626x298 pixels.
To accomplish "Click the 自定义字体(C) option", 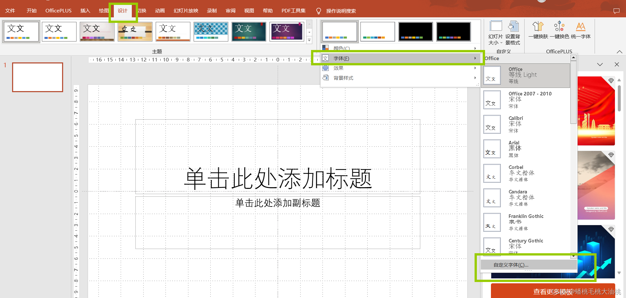I will 510,265.
